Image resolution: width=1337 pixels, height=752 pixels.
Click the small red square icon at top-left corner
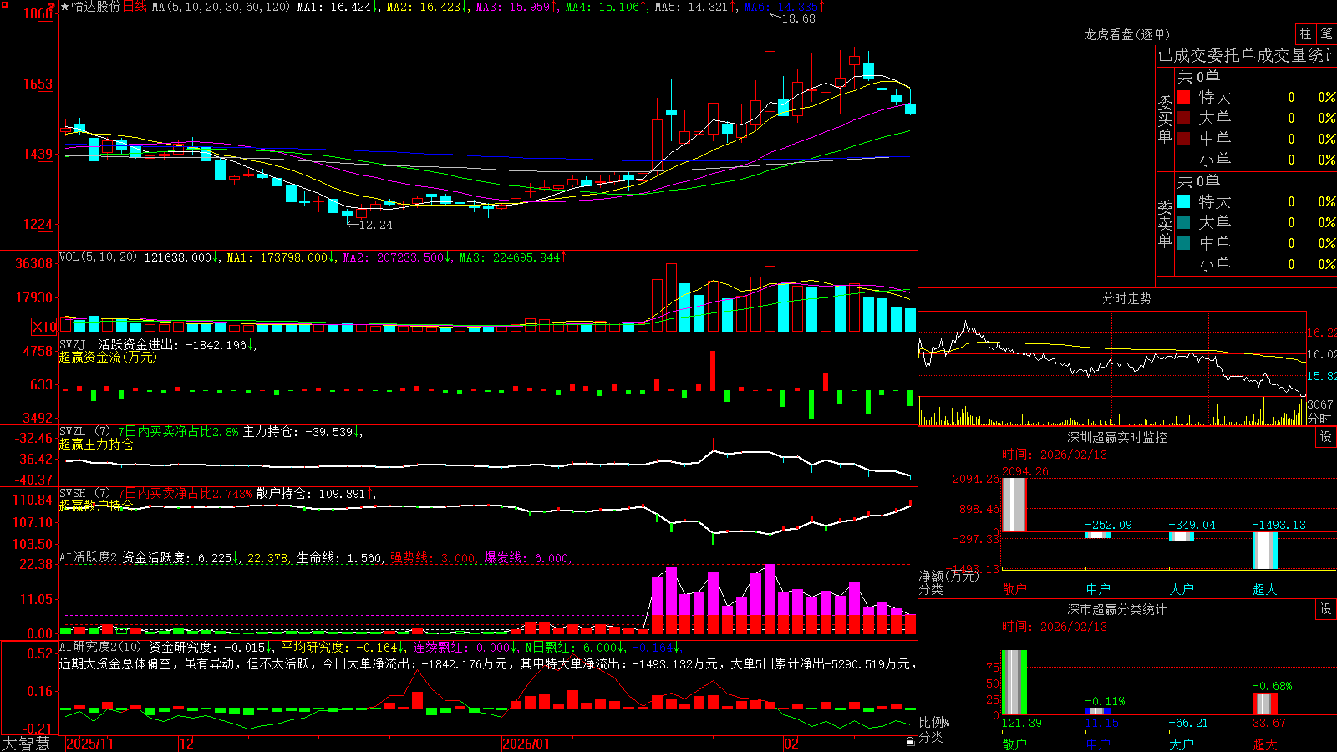pos(5,6)
